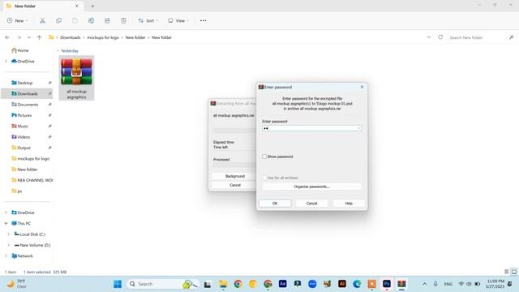The width and height of the screenshot is (519, 292).
Task: Collapse the This PC tree node
Action: (6, 224)
